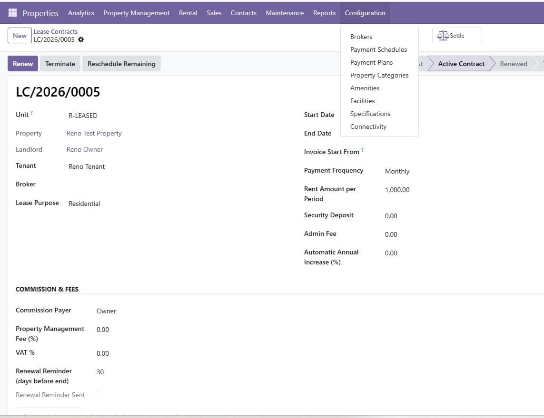The image size is (544, 418).
Task: Open the Reno Test Property link
Action: point(94,134)
